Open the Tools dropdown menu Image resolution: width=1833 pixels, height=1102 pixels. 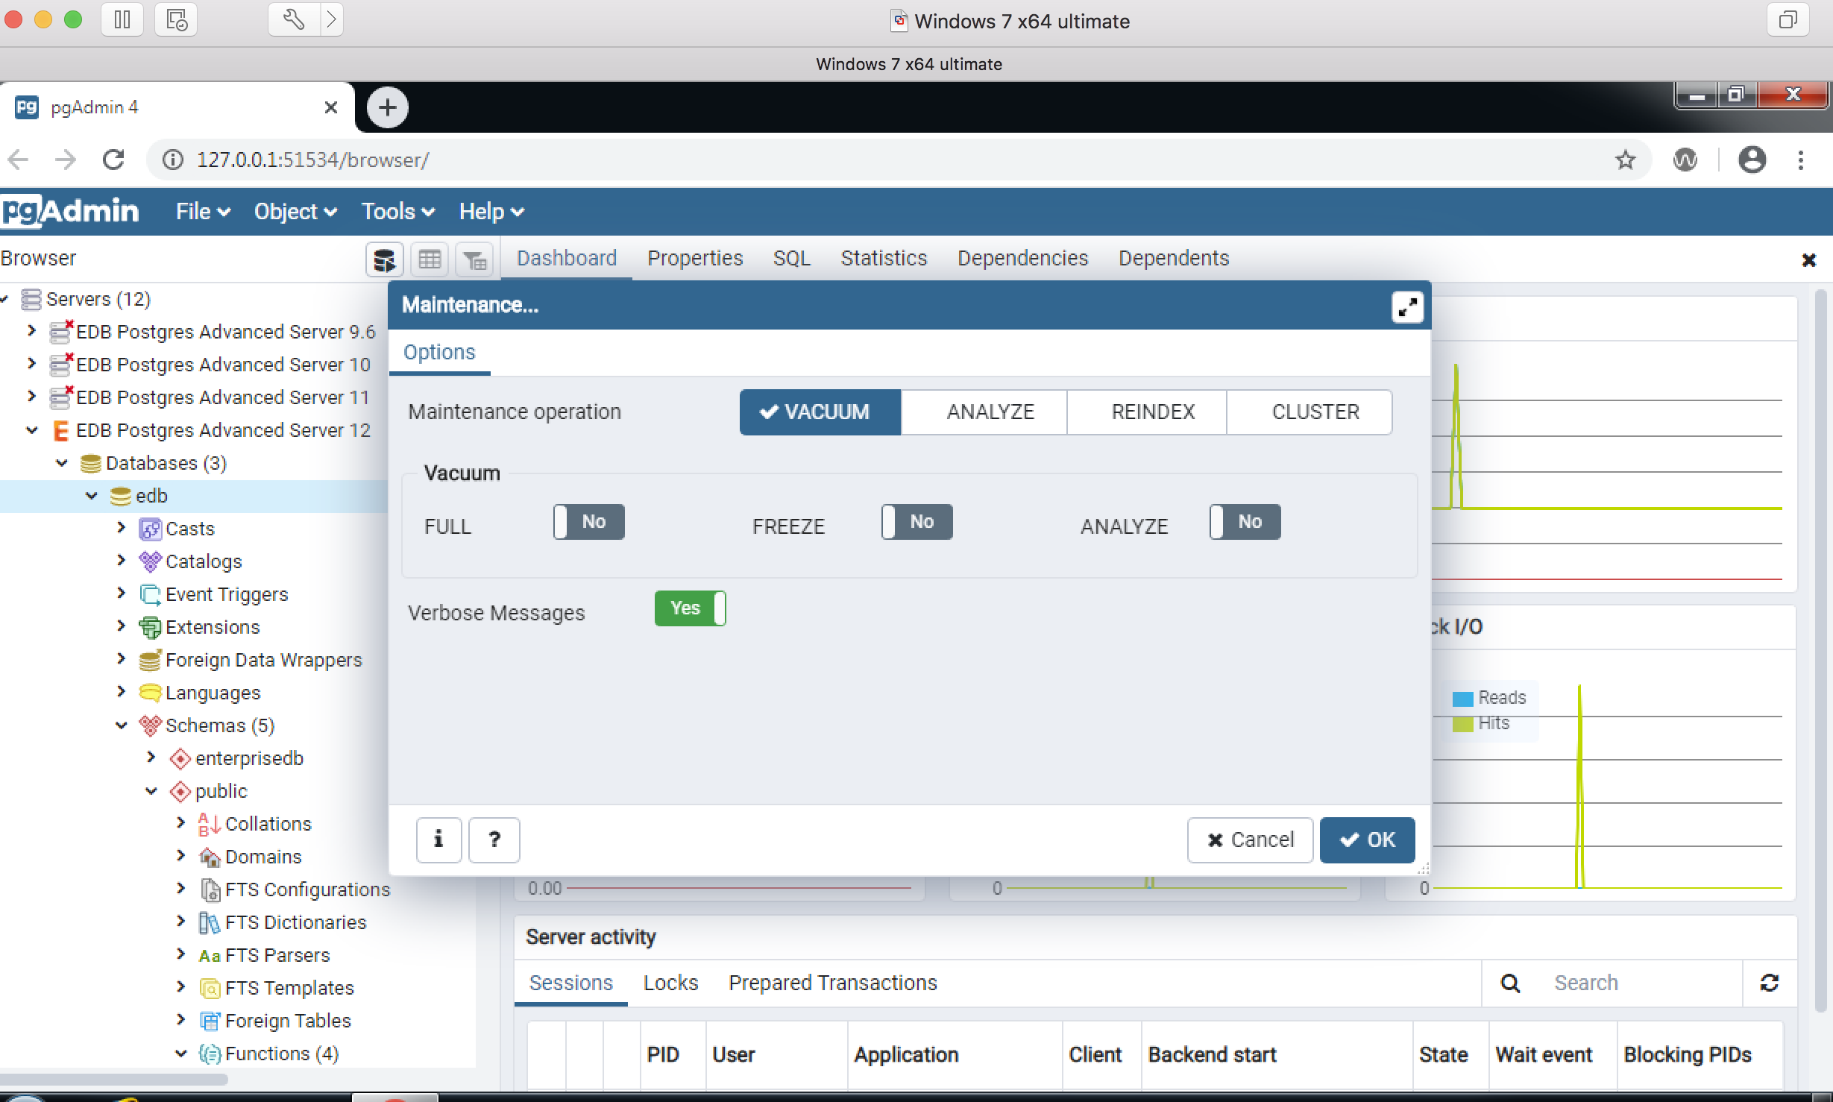[x=397, y=212]
